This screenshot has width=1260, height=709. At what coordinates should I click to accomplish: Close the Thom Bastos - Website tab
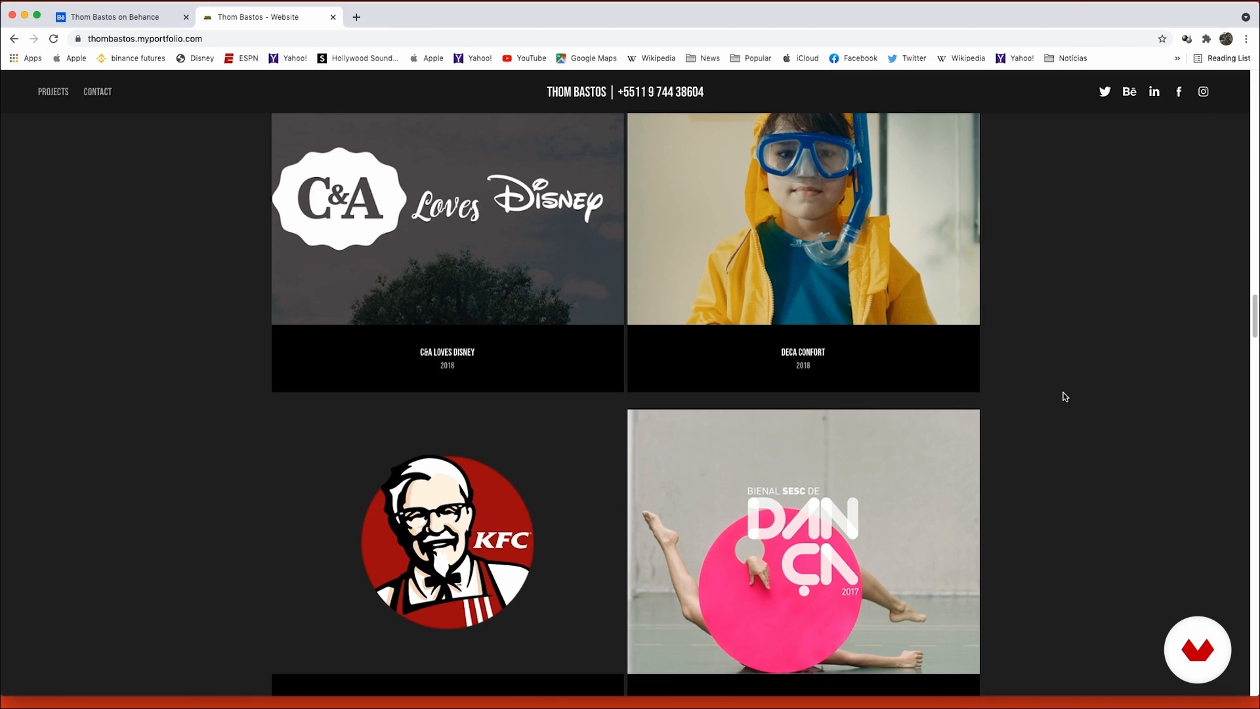pyautogui.click(x=333, y=17)
